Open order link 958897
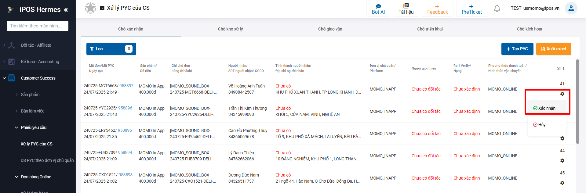This screenshot has height=193, width=586. [x=126, y=86]
